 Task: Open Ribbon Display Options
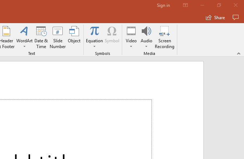click(185, 5)
